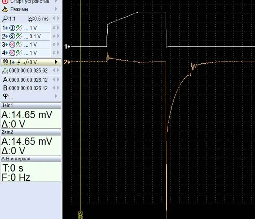255x219 pixels.
Task: Click the AB cursor marker at graph bottom
Action: [x=80, y=215]
